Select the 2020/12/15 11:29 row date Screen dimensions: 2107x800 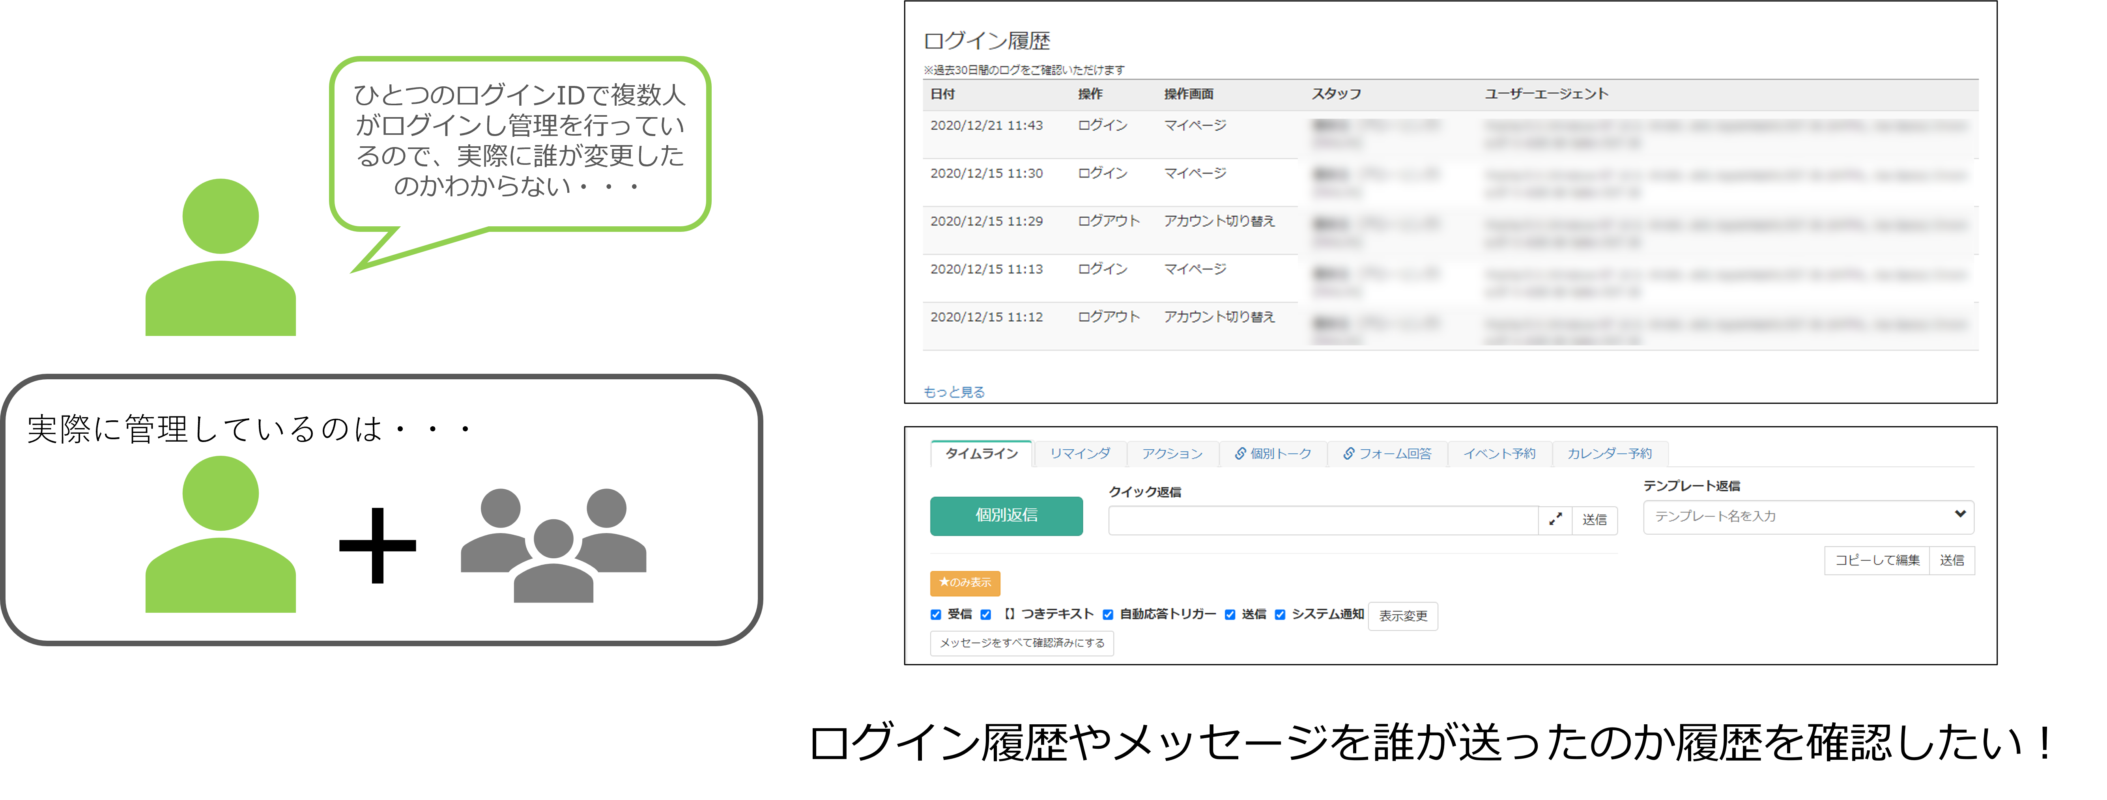coord(986,222)
